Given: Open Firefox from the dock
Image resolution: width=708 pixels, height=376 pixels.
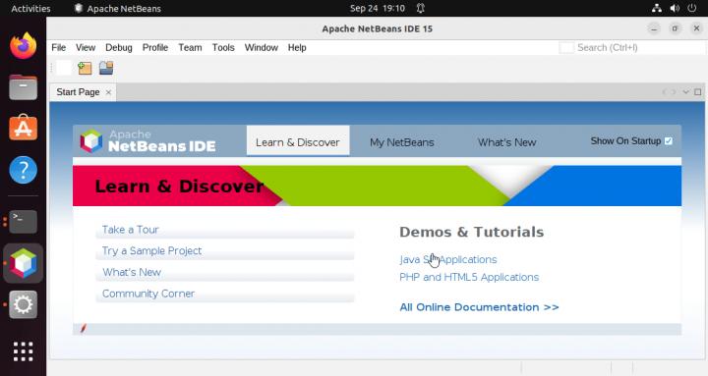Looking at the screenshot, I should click(23, 45).
